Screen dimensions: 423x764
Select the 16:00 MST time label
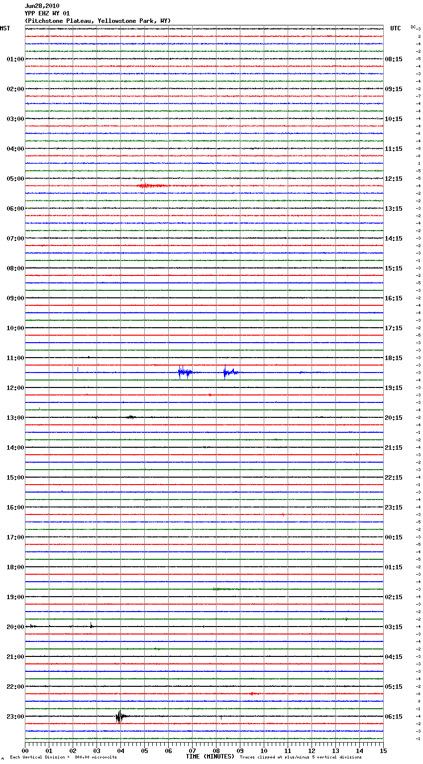pos(15,508)
